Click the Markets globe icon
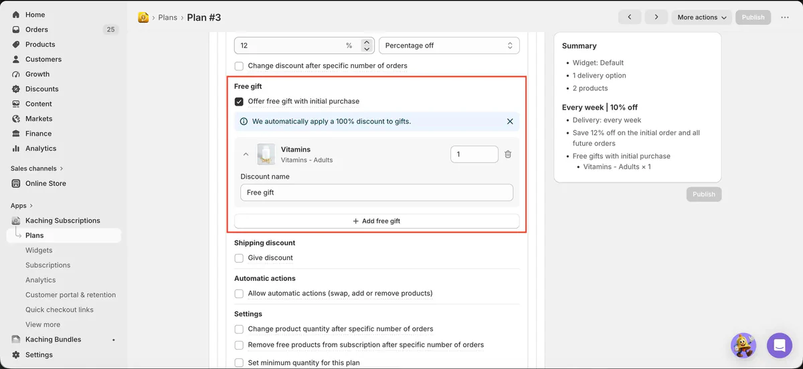Image resolution: width=803 pixels, height=369 pixels. click(16, 118)
